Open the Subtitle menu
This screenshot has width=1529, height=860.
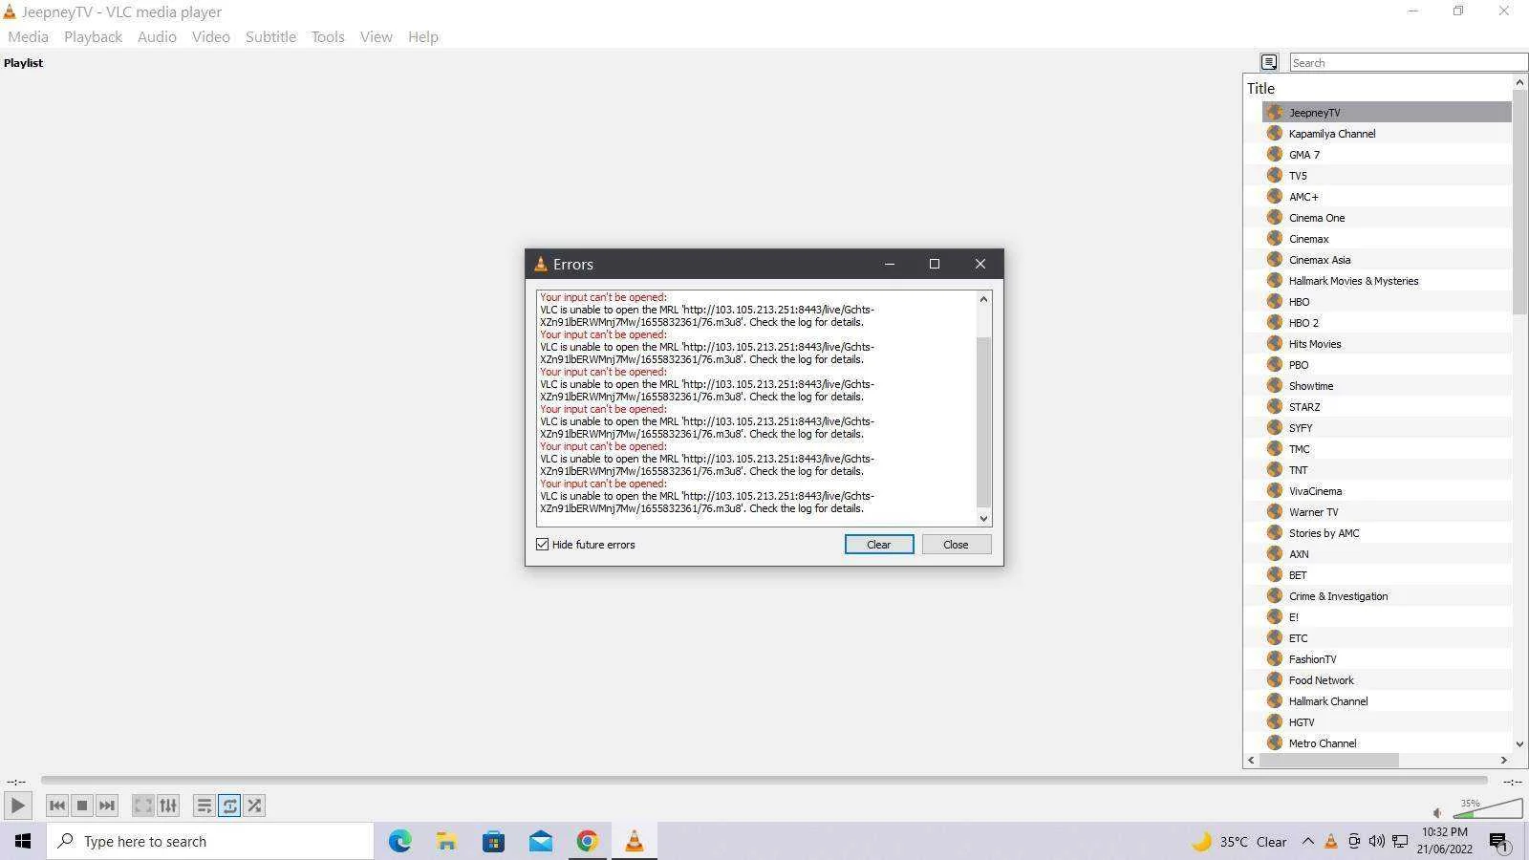[270, 36]
